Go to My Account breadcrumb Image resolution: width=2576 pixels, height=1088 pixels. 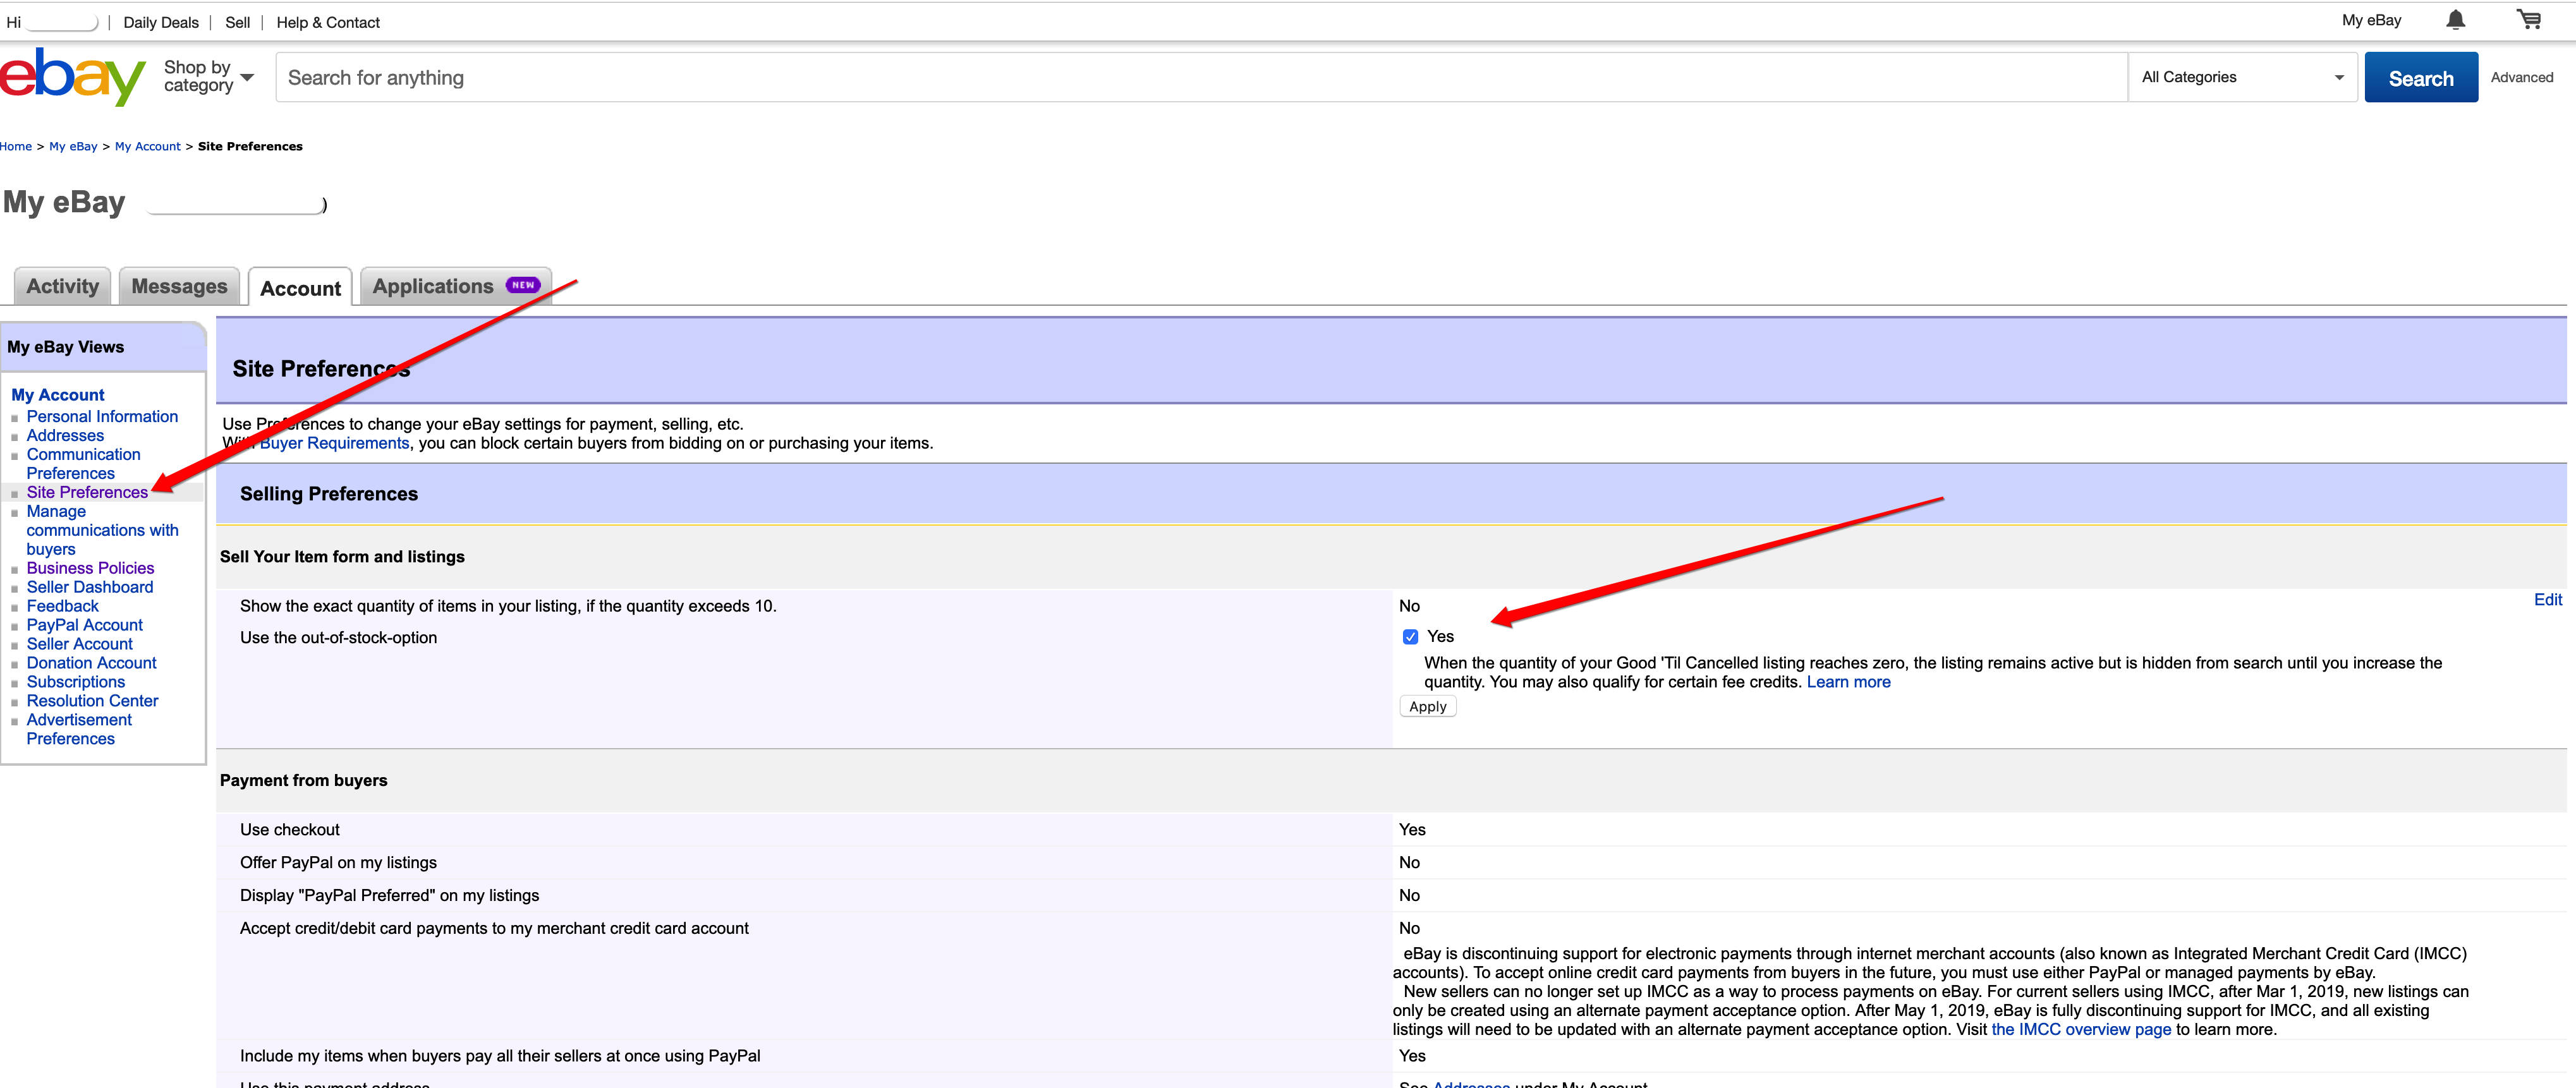coord(147,146)
